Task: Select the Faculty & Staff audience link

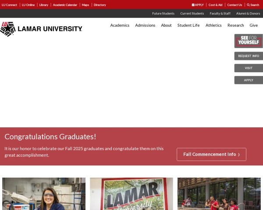Action: 220,14
